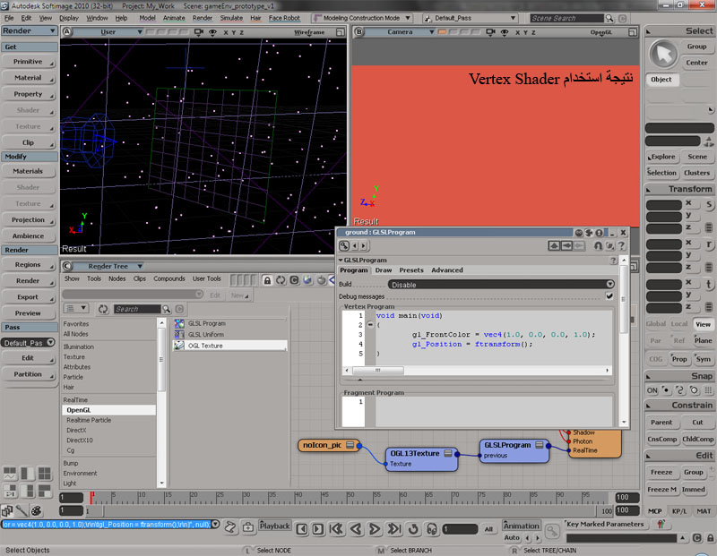Toggle the Debug messages checkbox

tap(609, 296)
